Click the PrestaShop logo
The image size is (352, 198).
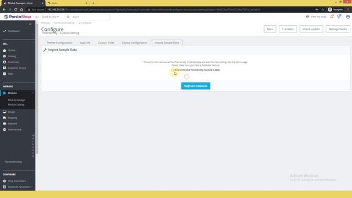[18, 17]
